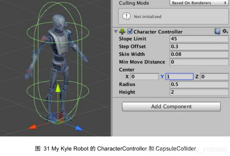Click the X label of Center
The width and height of the screenshot is (230, 156).
tap(127, 76)
